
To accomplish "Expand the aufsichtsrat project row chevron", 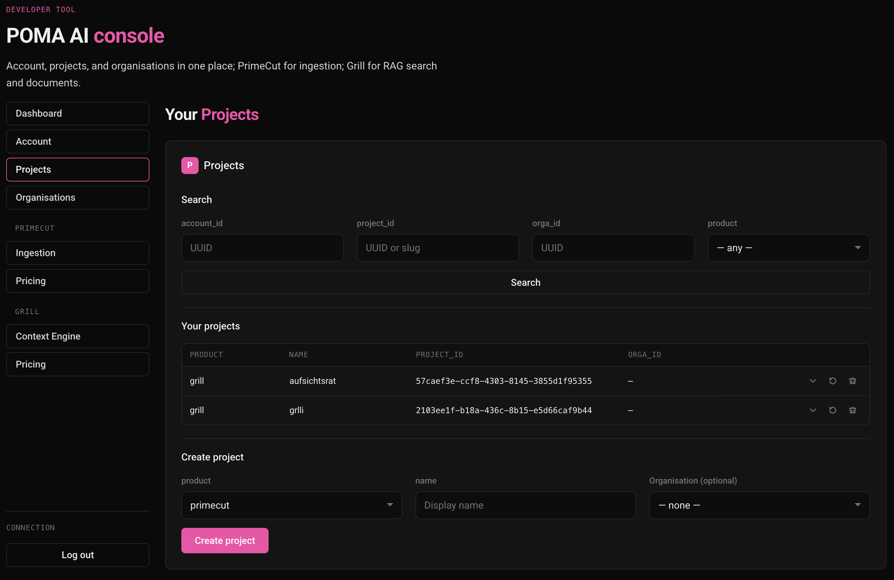I will pos(813,381).
